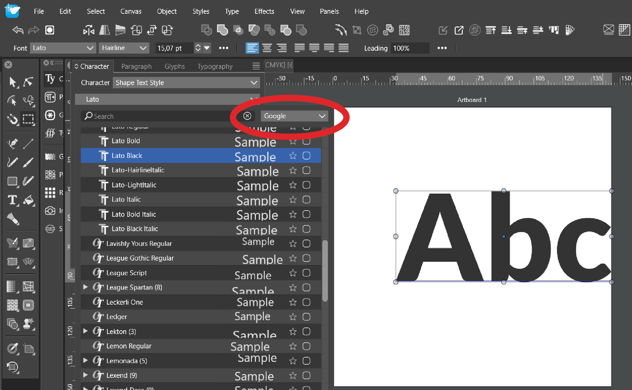Select the arrow selection tool
632x390 pixels.
pos(12,82)
